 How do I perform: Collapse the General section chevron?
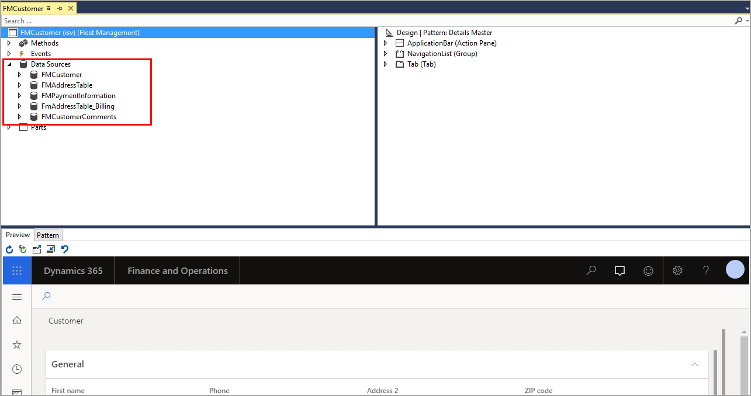(x=694, y=364)
